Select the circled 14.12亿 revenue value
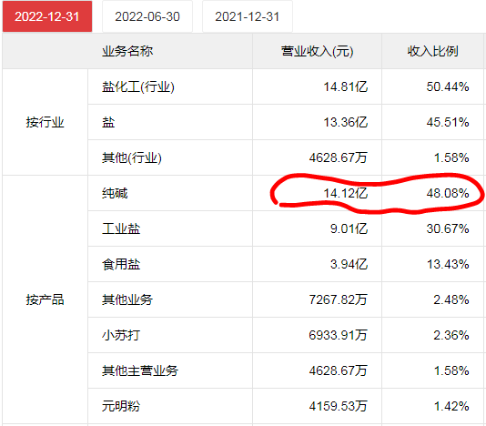This screenshot has width=486, height=426. pyautogui.click(x=345, y=193)
